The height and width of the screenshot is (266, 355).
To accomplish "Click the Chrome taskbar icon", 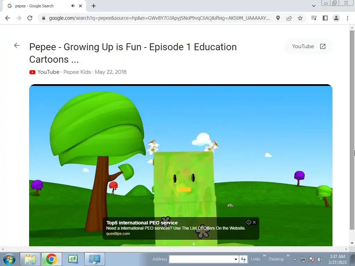I will point(51,259).
